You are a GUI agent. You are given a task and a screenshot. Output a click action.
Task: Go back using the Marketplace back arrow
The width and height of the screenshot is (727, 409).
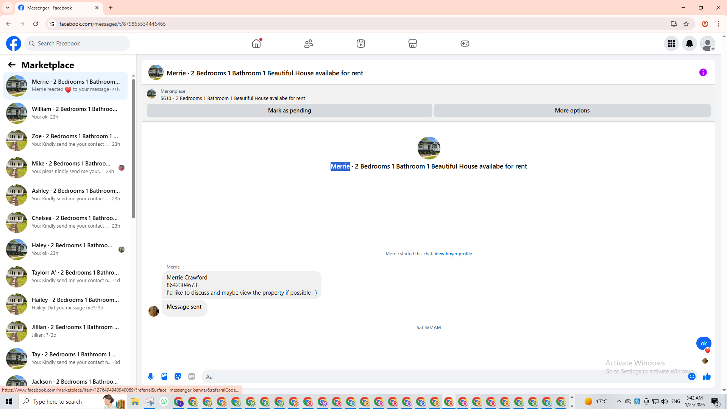pos(12,65)
